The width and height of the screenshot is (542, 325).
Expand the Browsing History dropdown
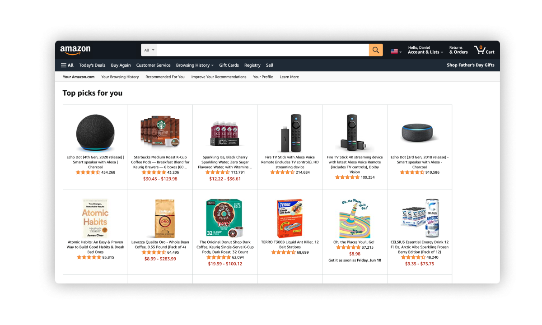click(x=195, y=65)
